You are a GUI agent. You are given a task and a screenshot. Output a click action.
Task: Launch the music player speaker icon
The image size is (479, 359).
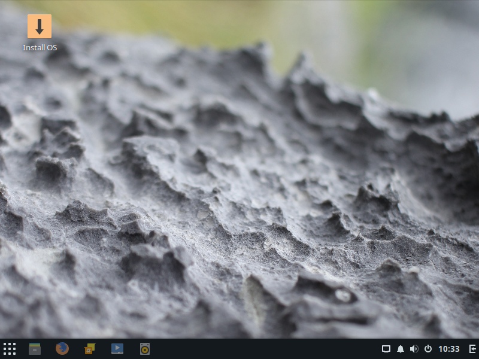coord(144,349)
